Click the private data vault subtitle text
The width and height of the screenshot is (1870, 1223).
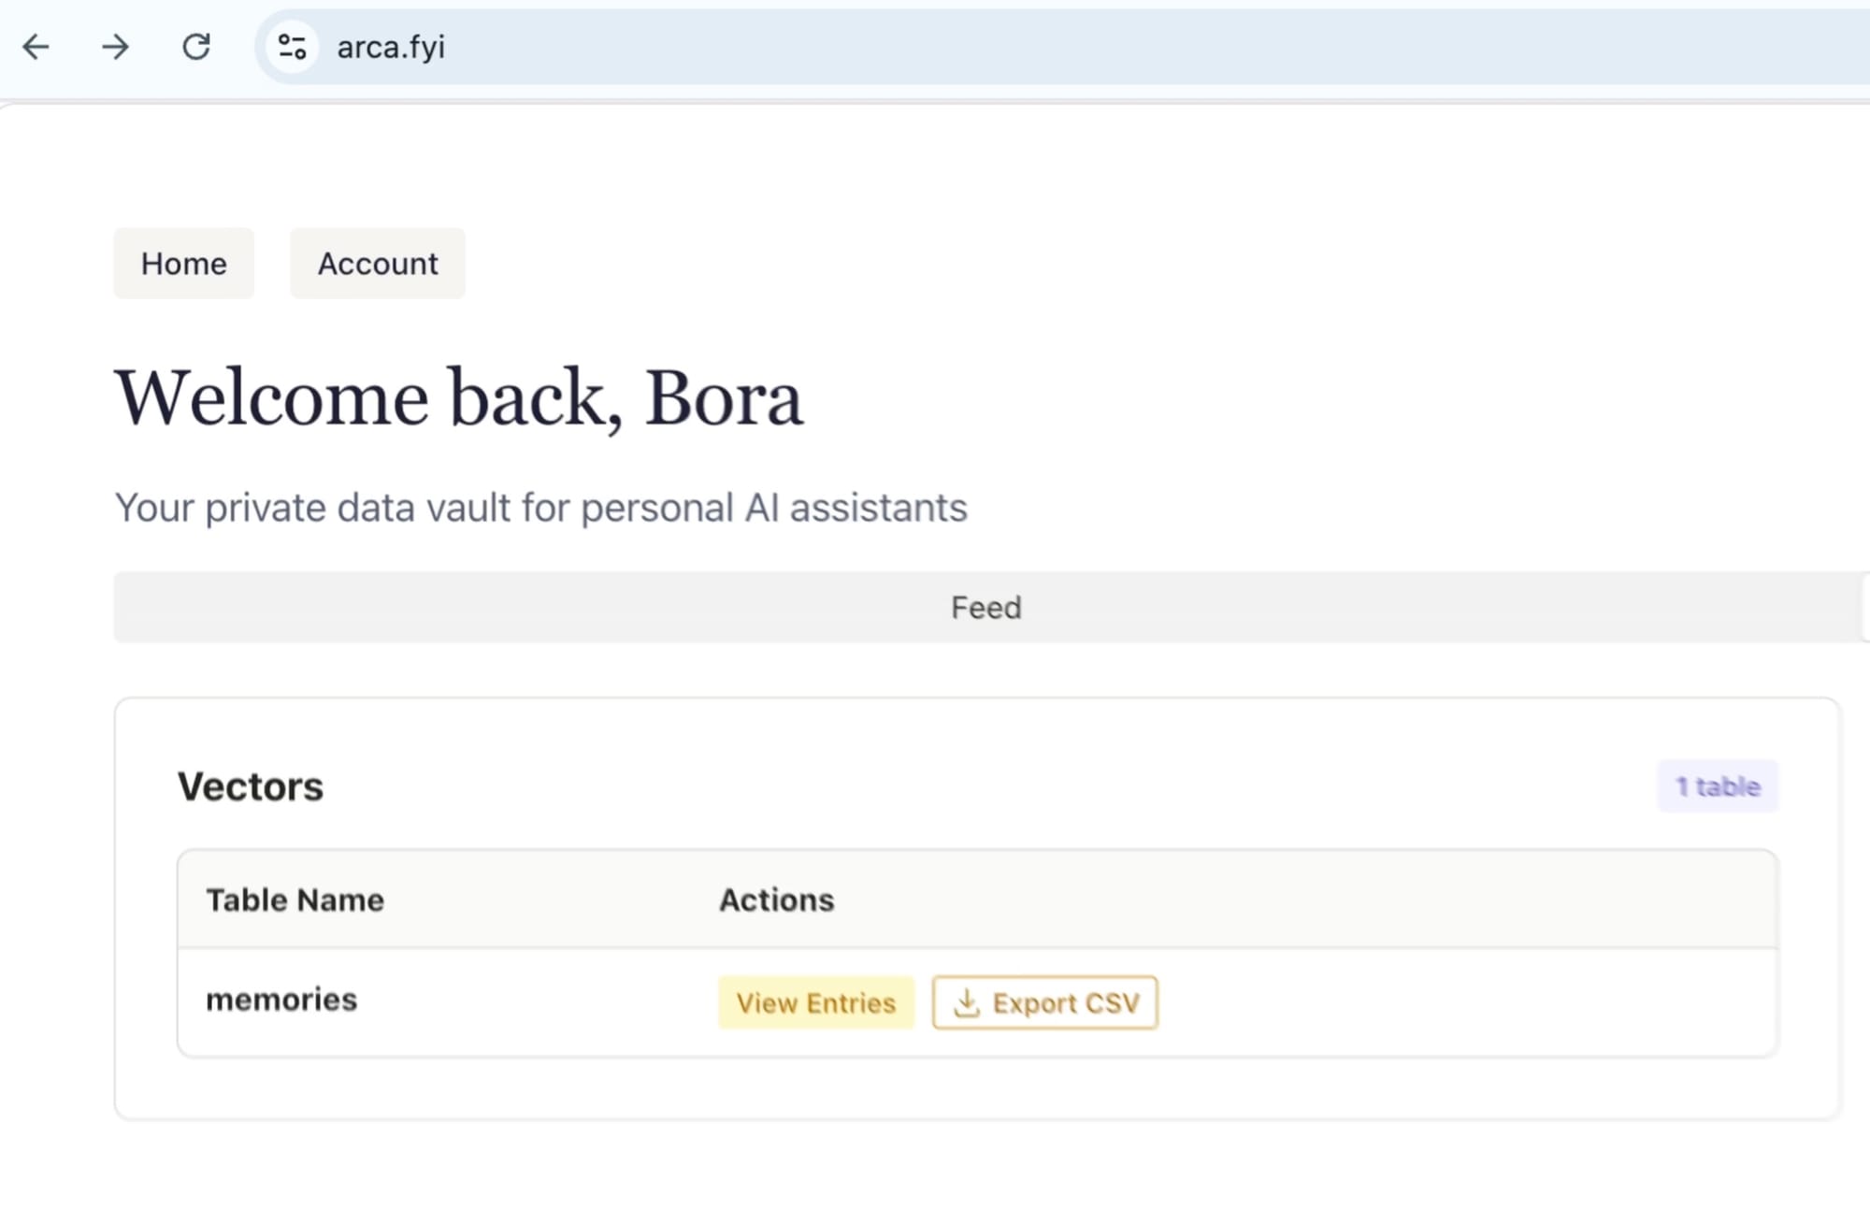click(x=540, y=508)
